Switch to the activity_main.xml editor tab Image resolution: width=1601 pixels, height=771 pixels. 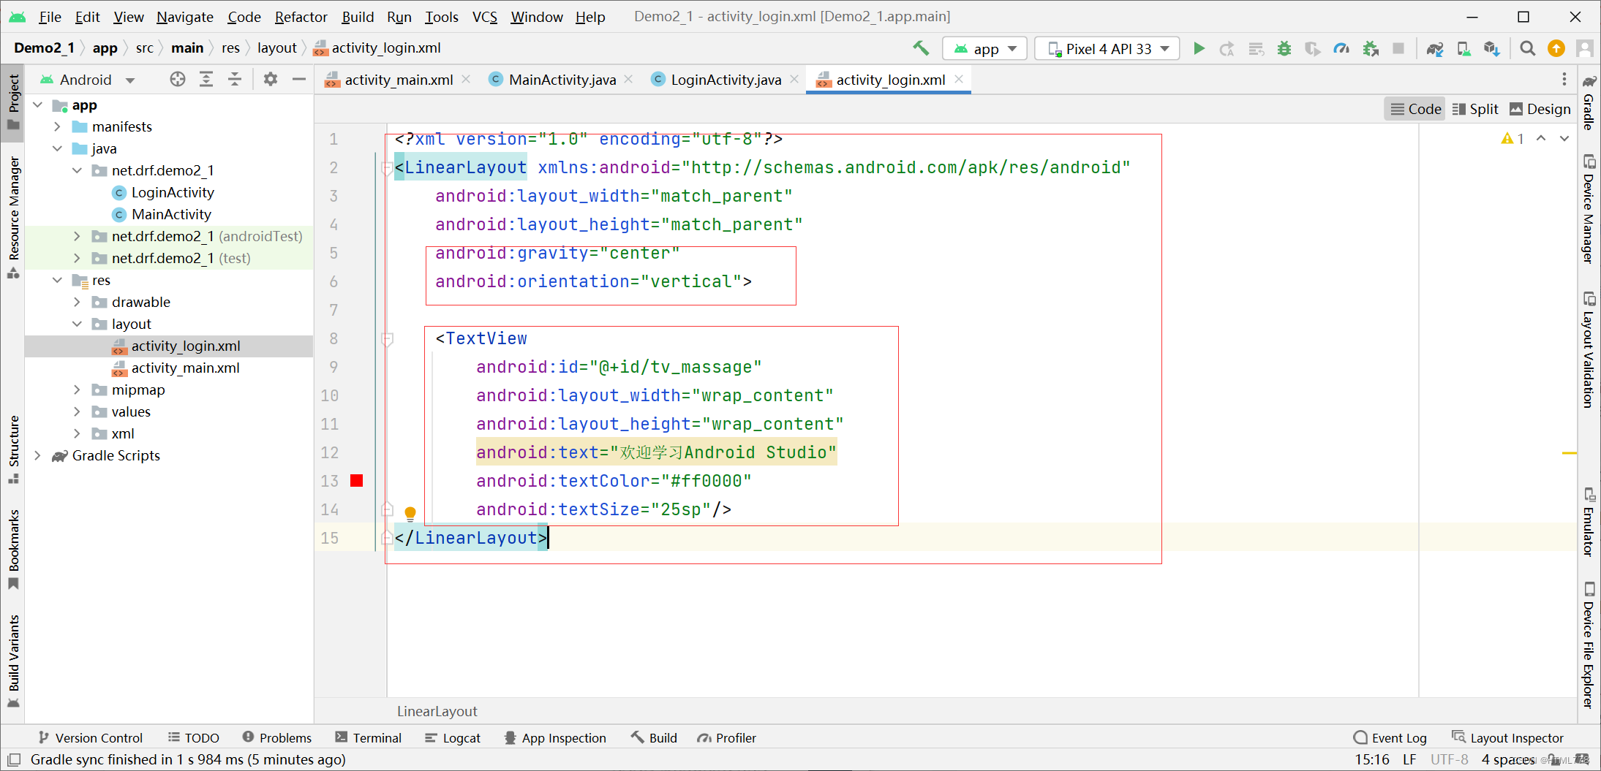click(399, 80)
